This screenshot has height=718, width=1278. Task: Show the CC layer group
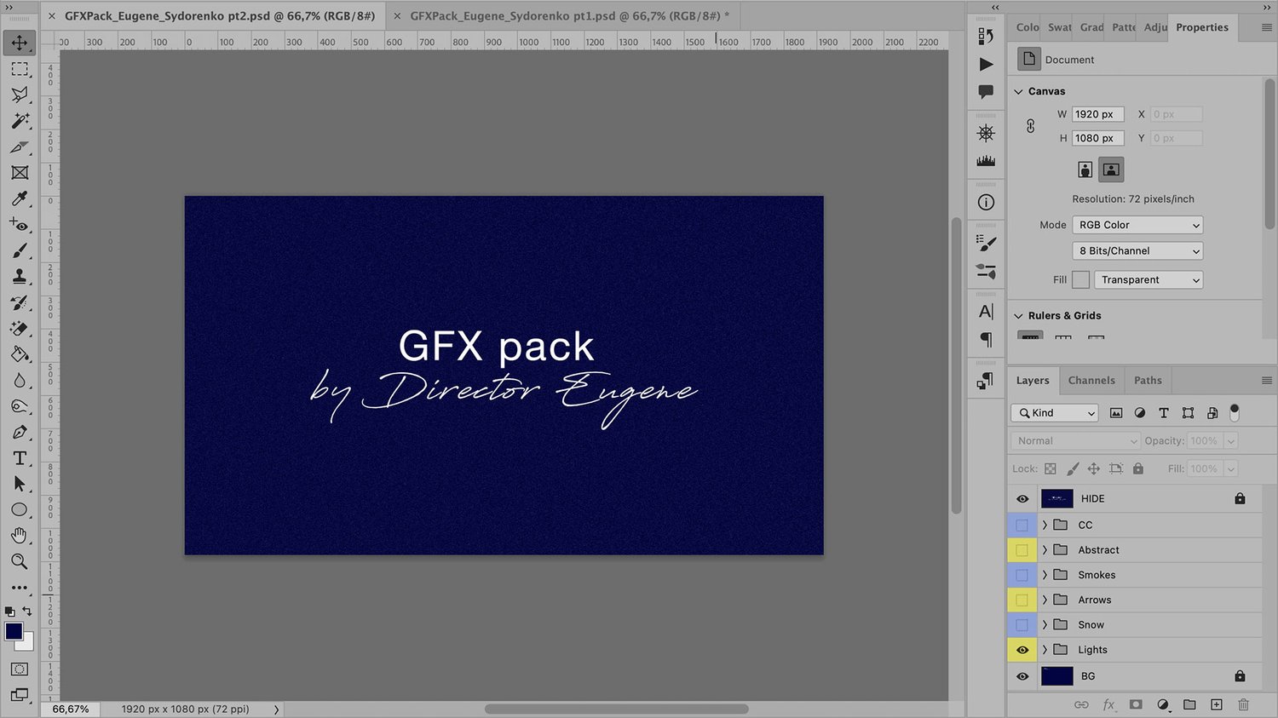(1022, 526)
